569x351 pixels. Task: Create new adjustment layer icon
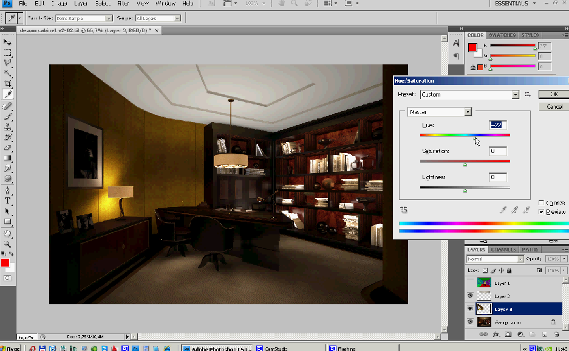[x=520, y=335]
